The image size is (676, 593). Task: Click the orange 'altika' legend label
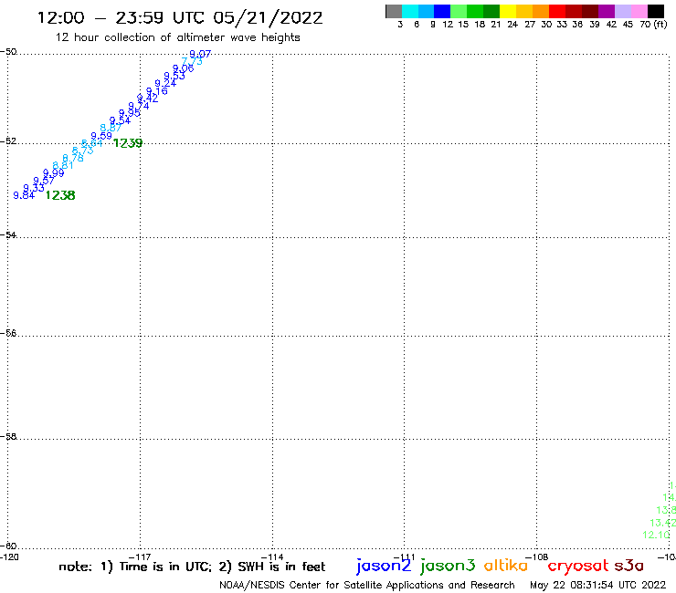coord(506,566)
